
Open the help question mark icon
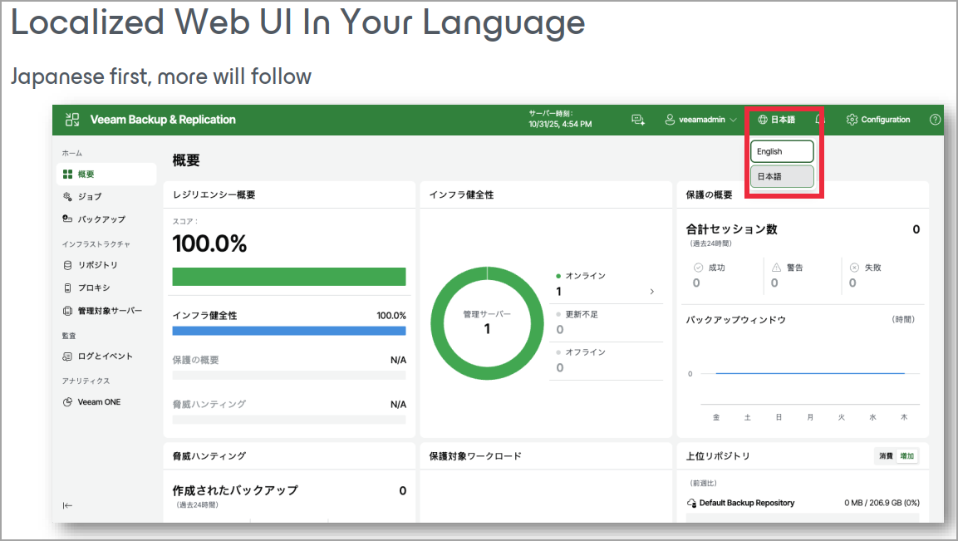[x=935, y=120]
